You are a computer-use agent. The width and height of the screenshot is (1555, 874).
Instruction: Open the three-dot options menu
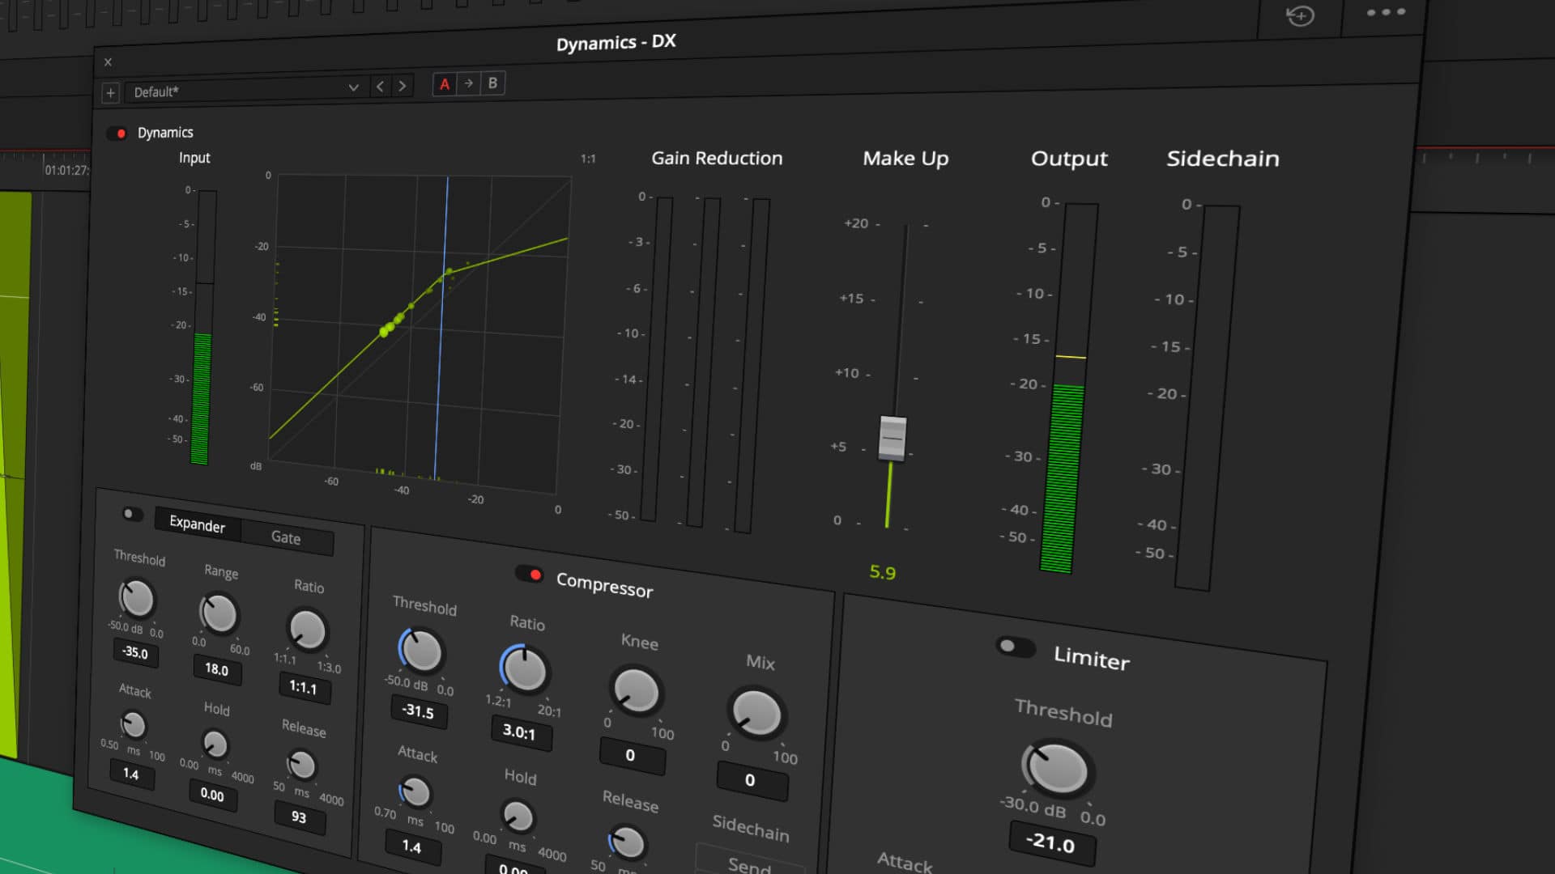(1386, 12)
